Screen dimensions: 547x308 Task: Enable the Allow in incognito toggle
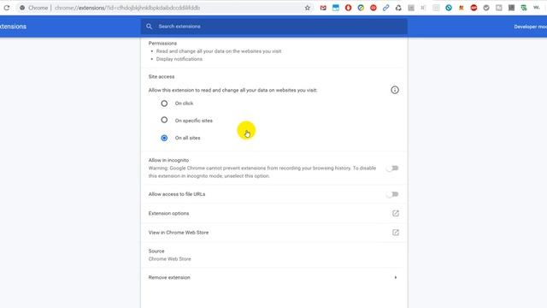coord(392,169)
